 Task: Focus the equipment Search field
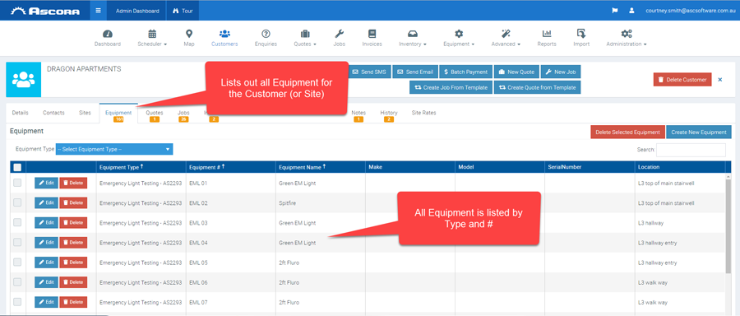(691, 150)
